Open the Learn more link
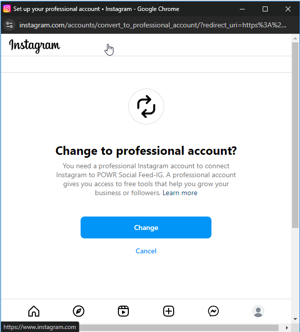Viewport: 300px width, 332px height. (180, 193)
